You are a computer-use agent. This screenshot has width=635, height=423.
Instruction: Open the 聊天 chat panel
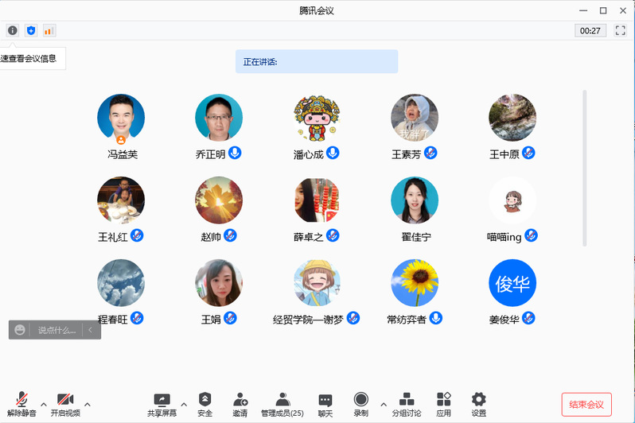(x=325, y=404)
